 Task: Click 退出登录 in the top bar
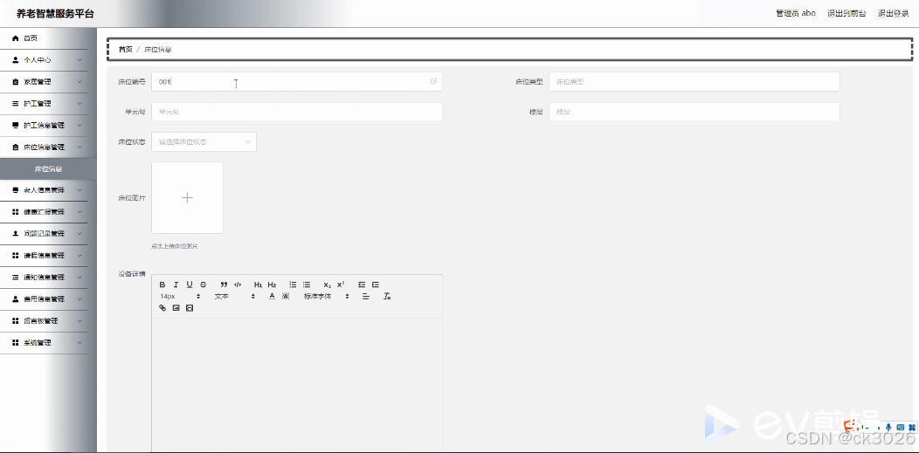point(893,13)
